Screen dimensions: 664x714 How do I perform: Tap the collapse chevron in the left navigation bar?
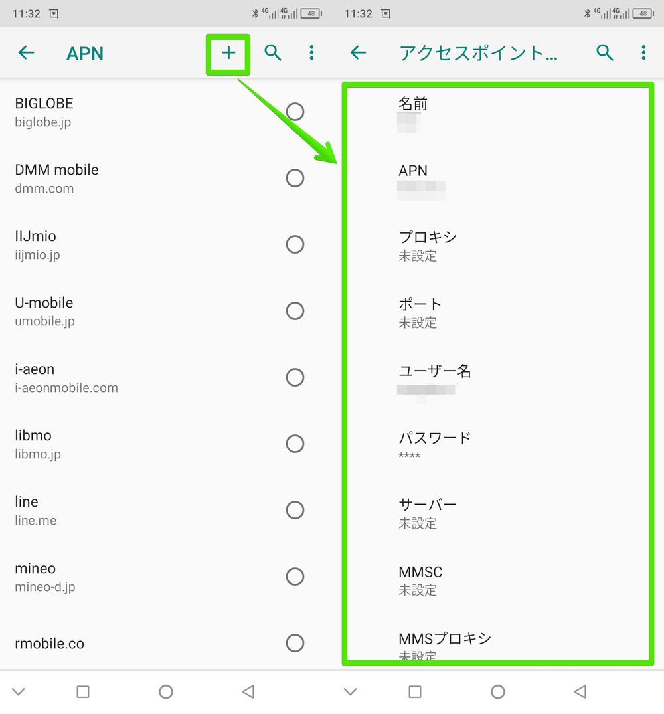pos(18,691)
